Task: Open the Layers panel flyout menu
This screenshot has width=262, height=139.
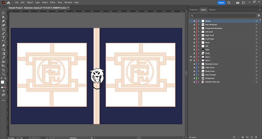Action: 260,10
